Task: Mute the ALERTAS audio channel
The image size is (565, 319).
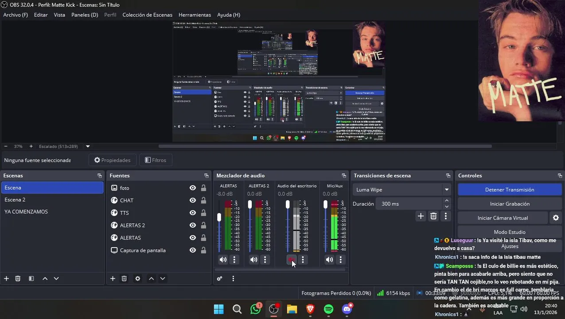Action: pos(223,260)
